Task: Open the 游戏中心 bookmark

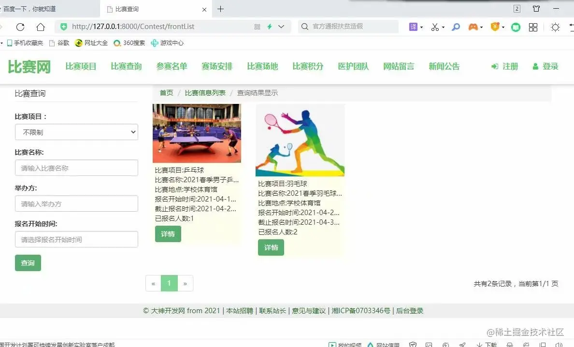Action: [167, 43]
